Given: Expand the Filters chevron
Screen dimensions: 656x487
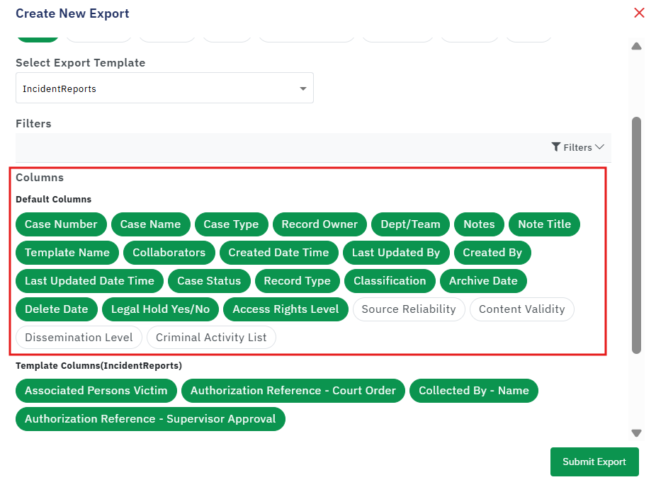Looking at the screenshot, I should [599, 147].
